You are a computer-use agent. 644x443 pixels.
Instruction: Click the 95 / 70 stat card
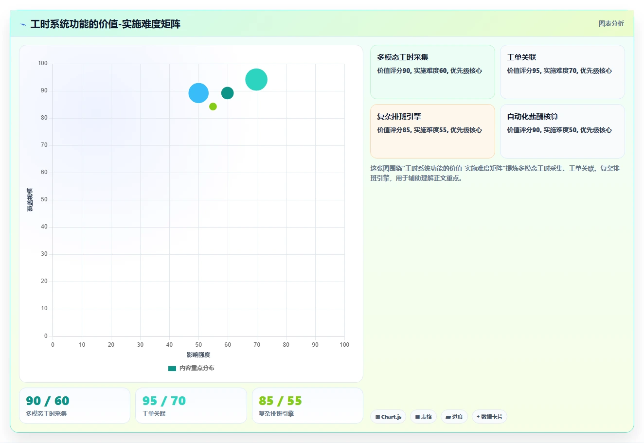tap(191, 406)
